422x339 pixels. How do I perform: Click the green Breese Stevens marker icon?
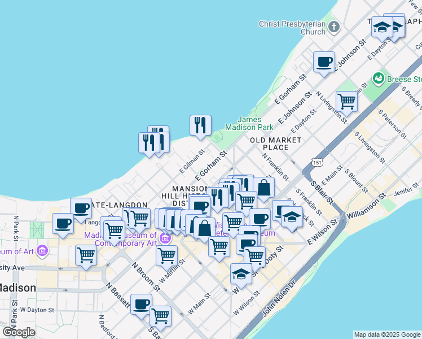[x=379, y=79]
